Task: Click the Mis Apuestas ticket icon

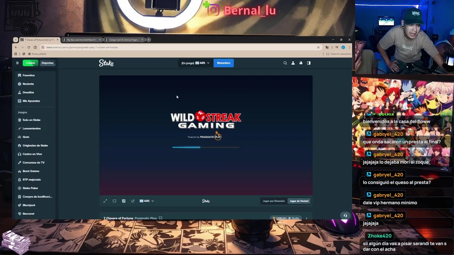Action: 20,101
